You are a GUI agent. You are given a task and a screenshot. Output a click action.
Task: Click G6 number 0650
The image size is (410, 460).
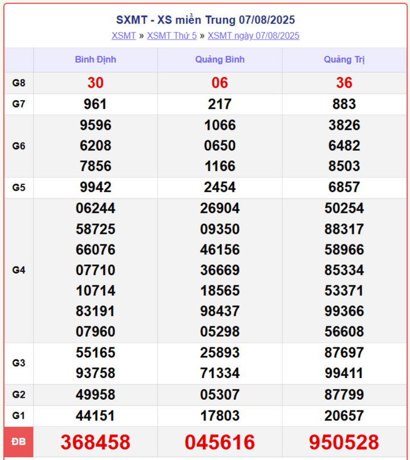tap(220, 146)
